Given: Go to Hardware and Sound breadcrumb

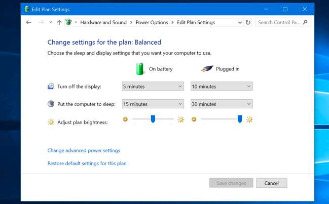Looking at the screenshot, I should point(103,23).
